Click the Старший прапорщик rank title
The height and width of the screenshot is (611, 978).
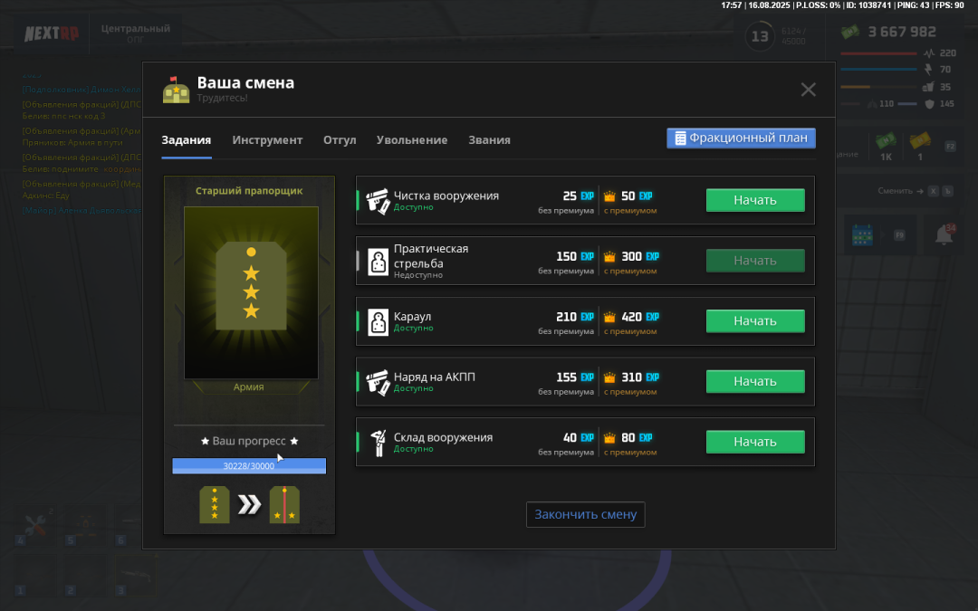250,191
